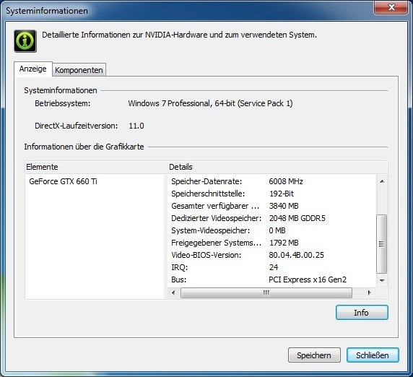Click the horizontal scrollbar thumb
413x377 pixels.
tap(266, 292)
